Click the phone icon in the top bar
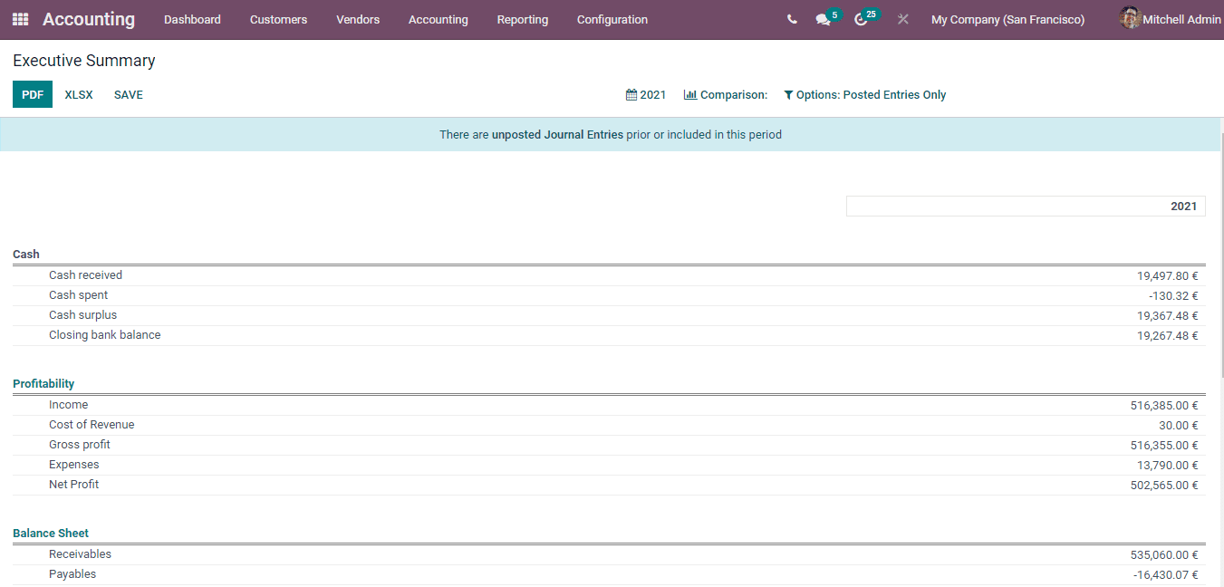The height and width of the screenshot is (587, 1224). [x=792, y=18]
